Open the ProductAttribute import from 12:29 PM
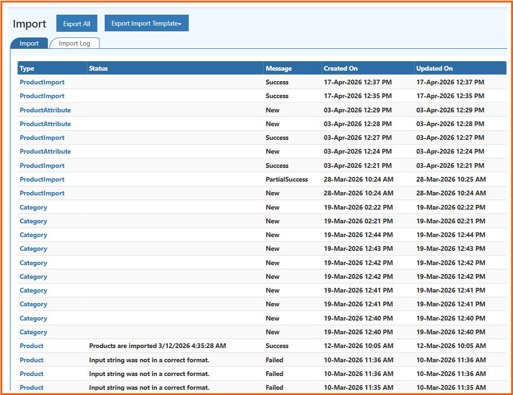 (45, 110)
